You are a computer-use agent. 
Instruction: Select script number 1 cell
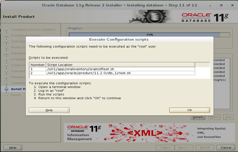pos(38,69)
